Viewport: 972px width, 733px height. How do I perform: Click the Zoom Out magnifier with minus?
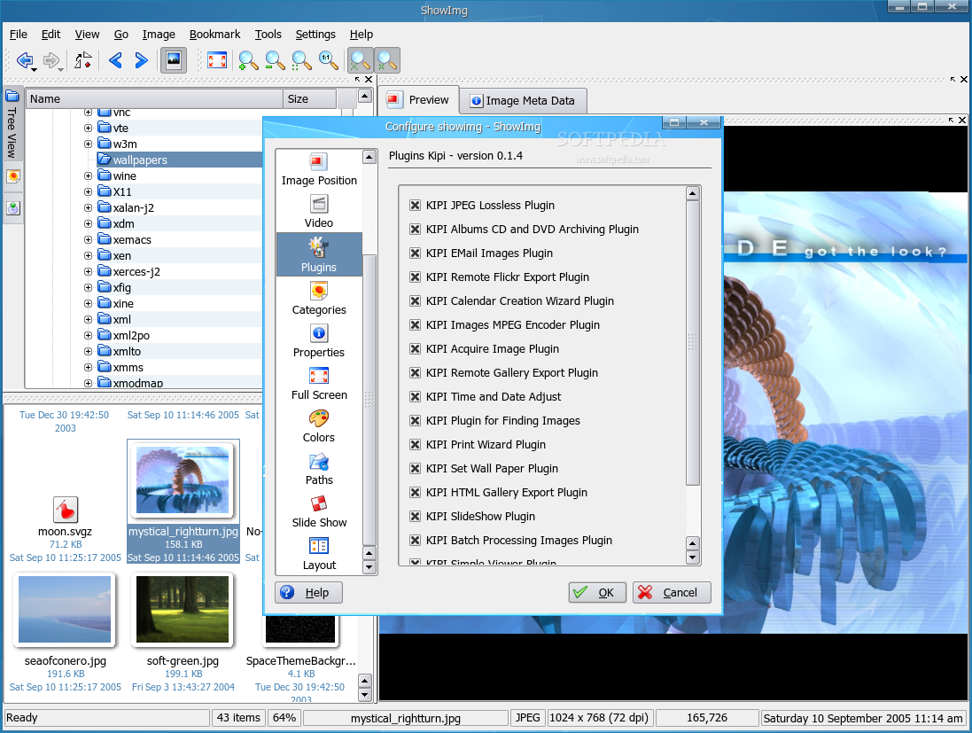click(x=275, y=60)
